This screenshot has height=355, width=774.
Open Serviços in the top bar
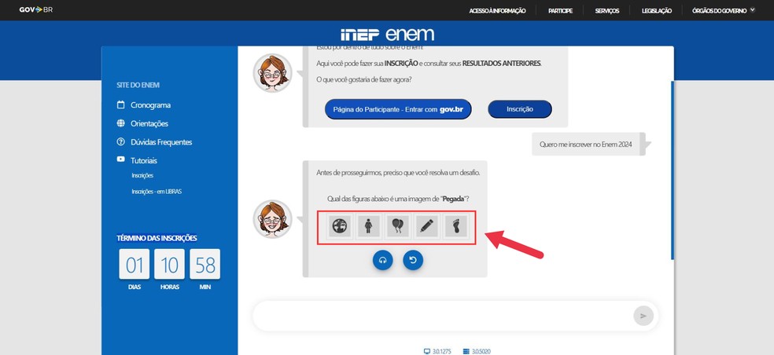pyautogui.click(x=606, y=10)
